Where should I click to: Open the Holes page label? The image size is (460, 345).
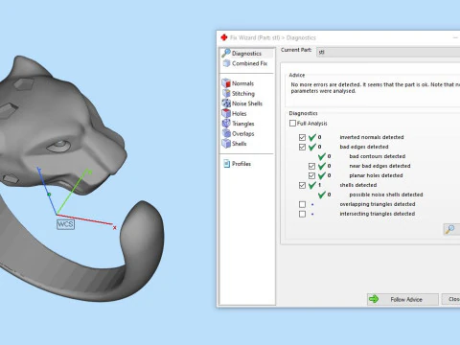tap(240, 113)
